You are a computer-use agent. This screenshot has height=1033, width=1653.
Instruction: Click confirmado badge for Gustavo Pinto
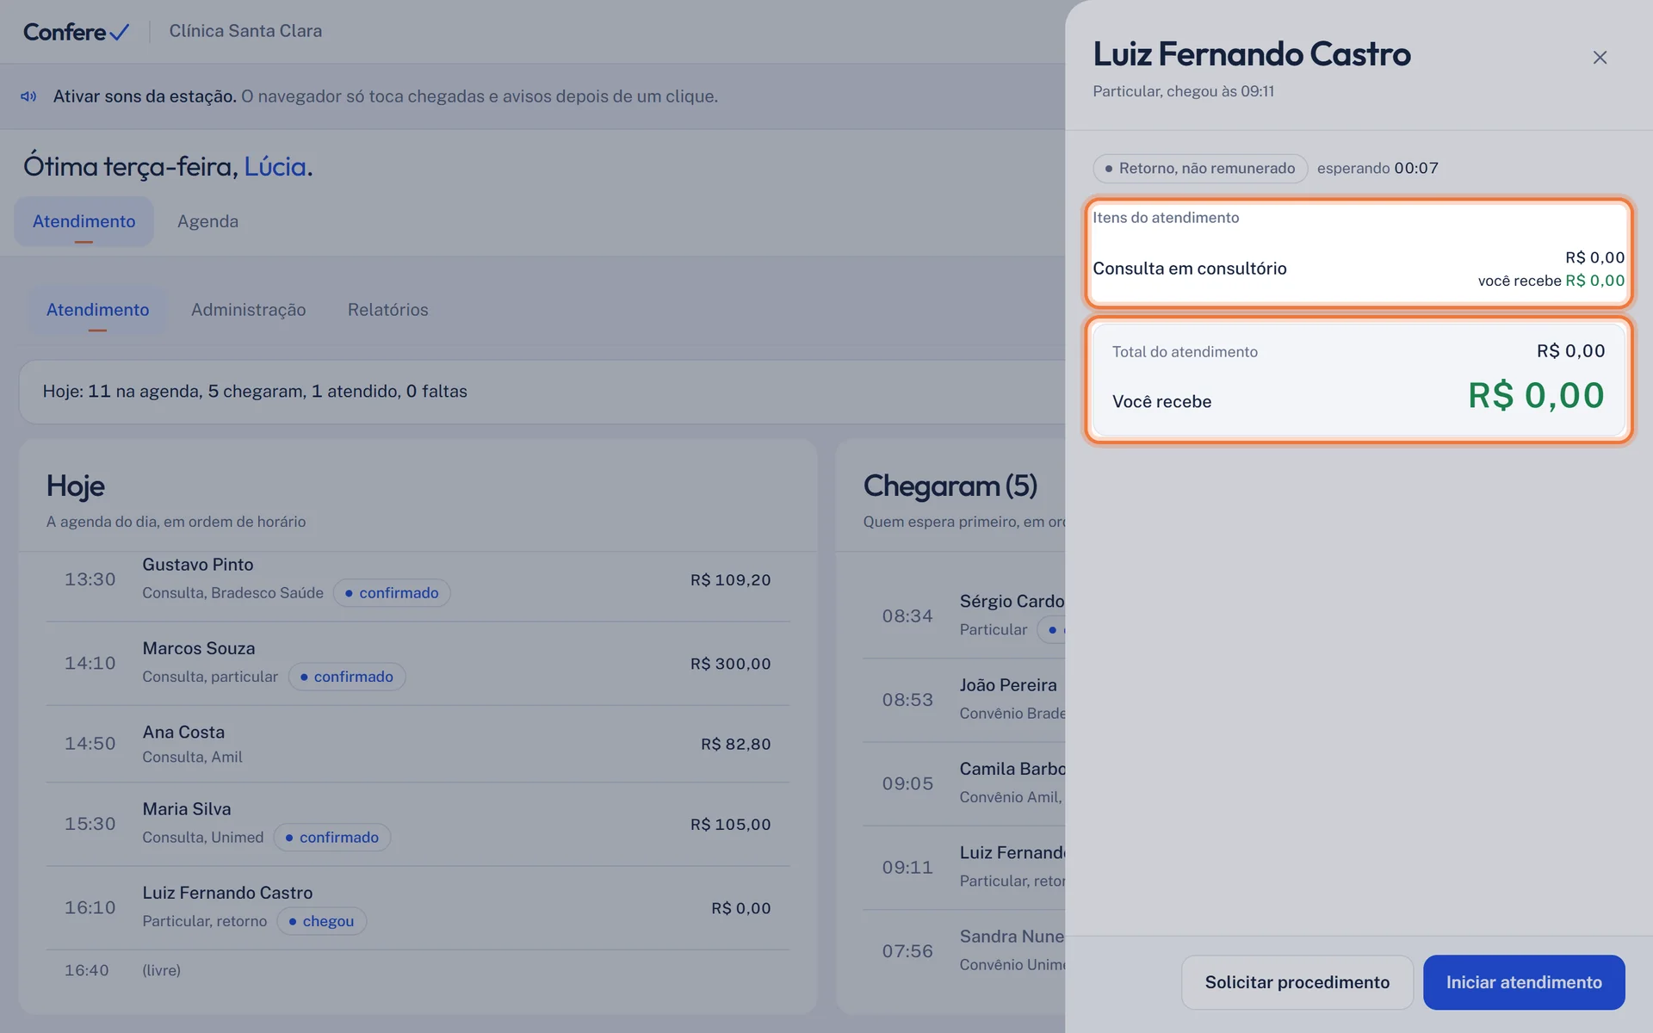(392, 593)
